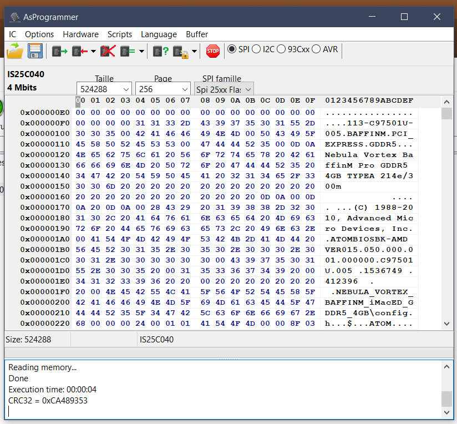
Task: Expand verify chip options arrow
Action: 141,52
